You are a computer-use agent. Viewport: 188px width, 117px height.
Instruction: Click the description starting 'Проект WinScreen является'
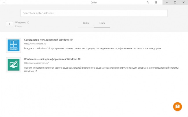click(101, 69)
